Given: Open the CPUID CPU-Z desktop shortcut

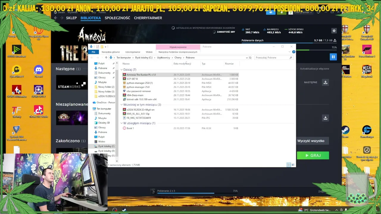Looking at the screenshot, I should pyautogui.click(x=38, y=92).
